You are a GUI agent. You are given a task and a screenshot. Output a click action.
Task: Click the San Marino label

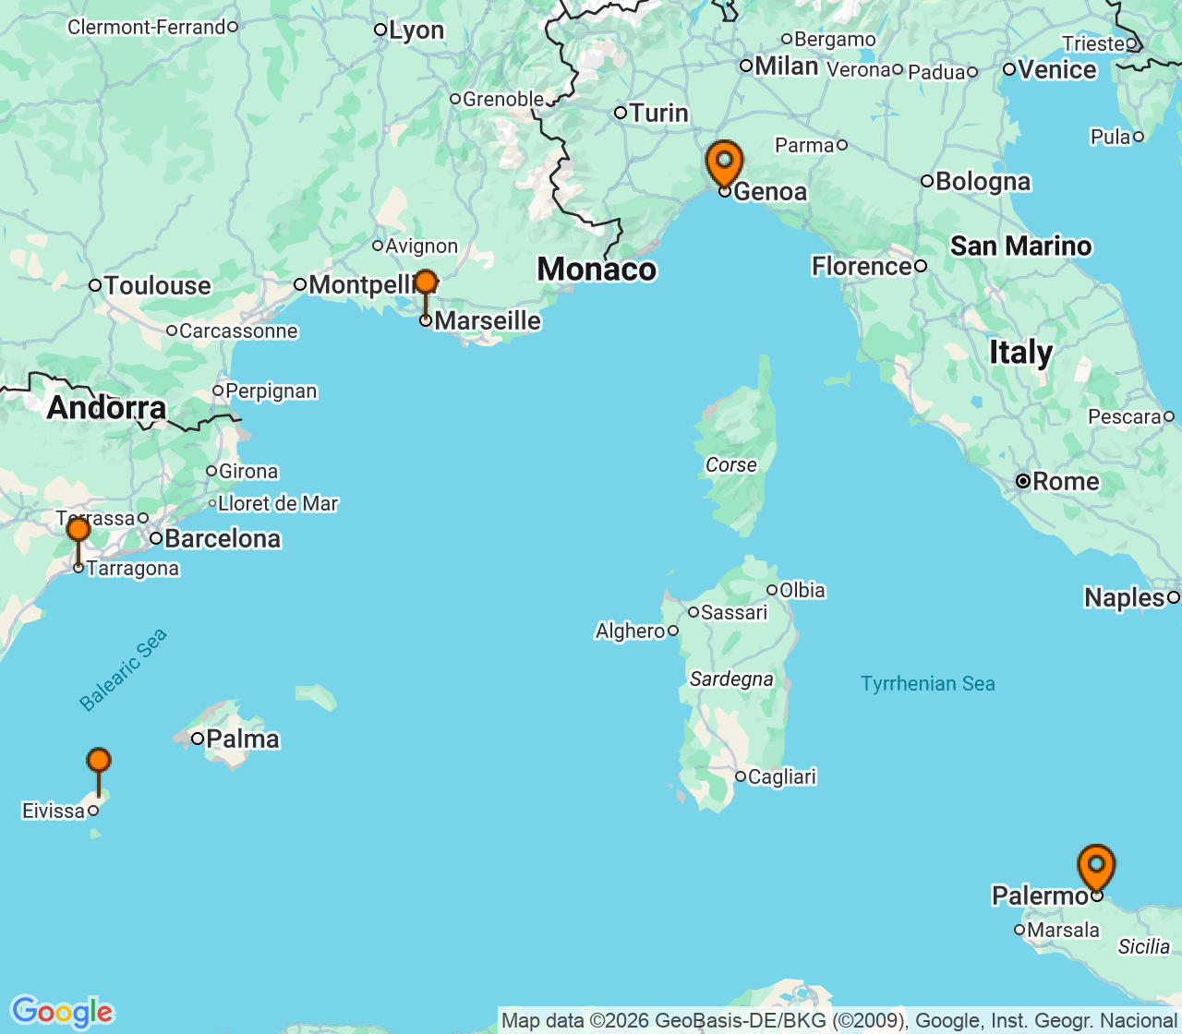point(1021,246)
